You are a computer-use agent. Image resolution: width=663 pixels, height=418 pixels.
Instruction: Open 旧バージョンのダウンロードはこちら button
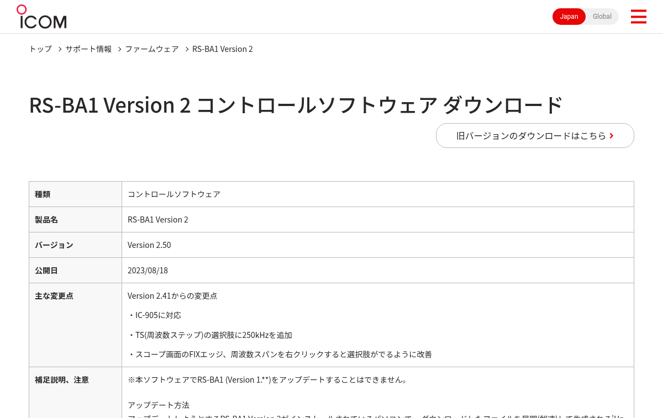pyautogui.click(x=535, y=136)
